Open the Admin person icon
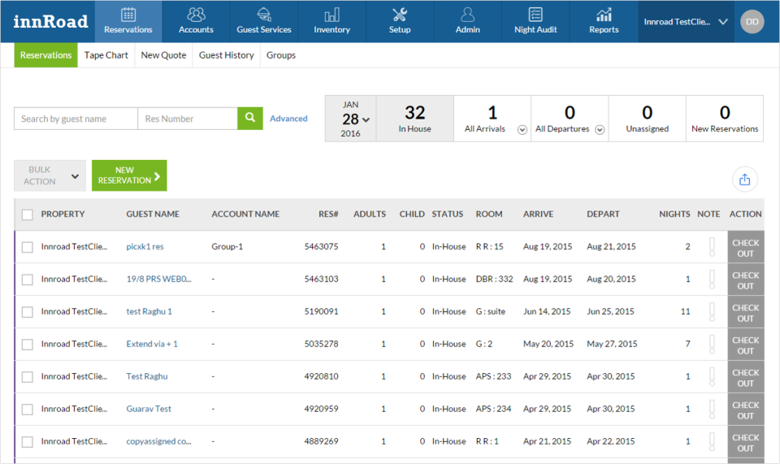The width and height of the screenshot is (780, 464). (x=468, y=15)
